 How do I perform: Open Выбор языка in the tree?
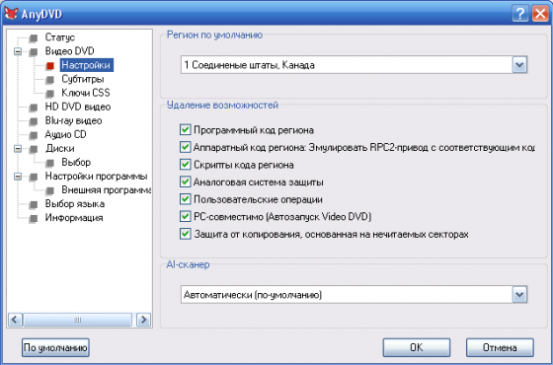(75, 203)
